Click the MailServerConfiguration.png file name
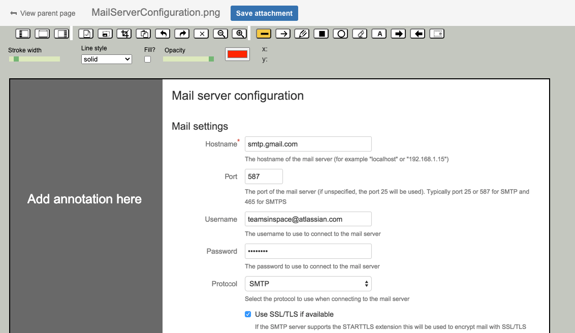The height and width of the screenshot is (333, 575). (x=156, y=13)
